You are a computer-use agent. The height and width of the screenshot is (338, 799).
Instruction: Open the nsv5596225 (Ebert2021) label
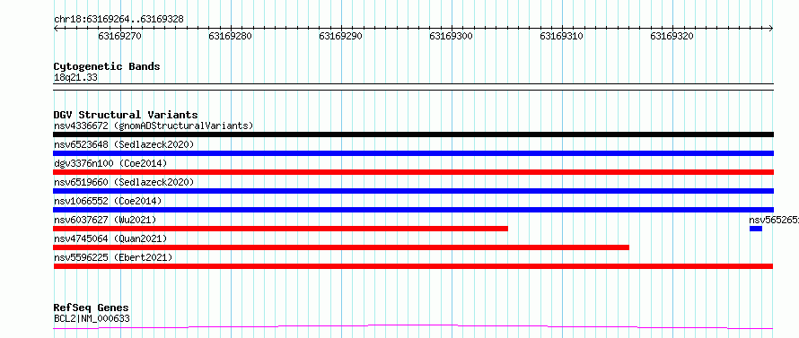pos(113,257)
